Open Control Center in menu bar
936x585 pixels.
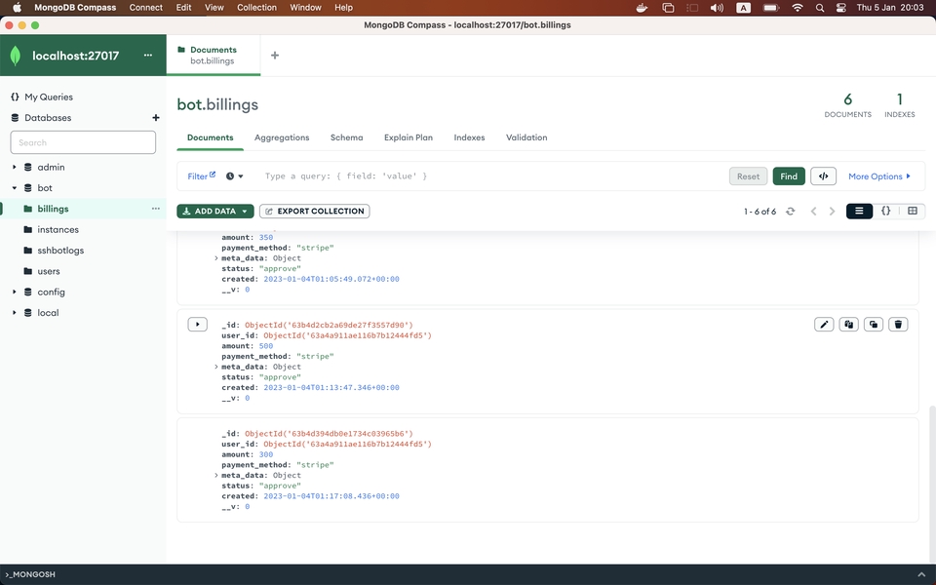840,8
